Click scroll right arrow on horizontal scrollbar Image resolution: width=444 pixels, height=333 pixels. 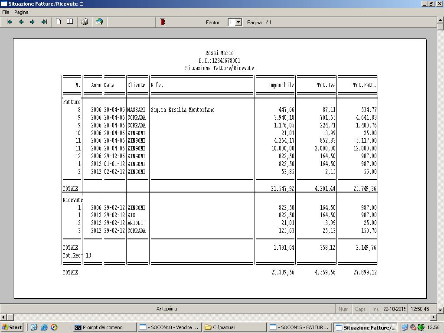[434, 317]
